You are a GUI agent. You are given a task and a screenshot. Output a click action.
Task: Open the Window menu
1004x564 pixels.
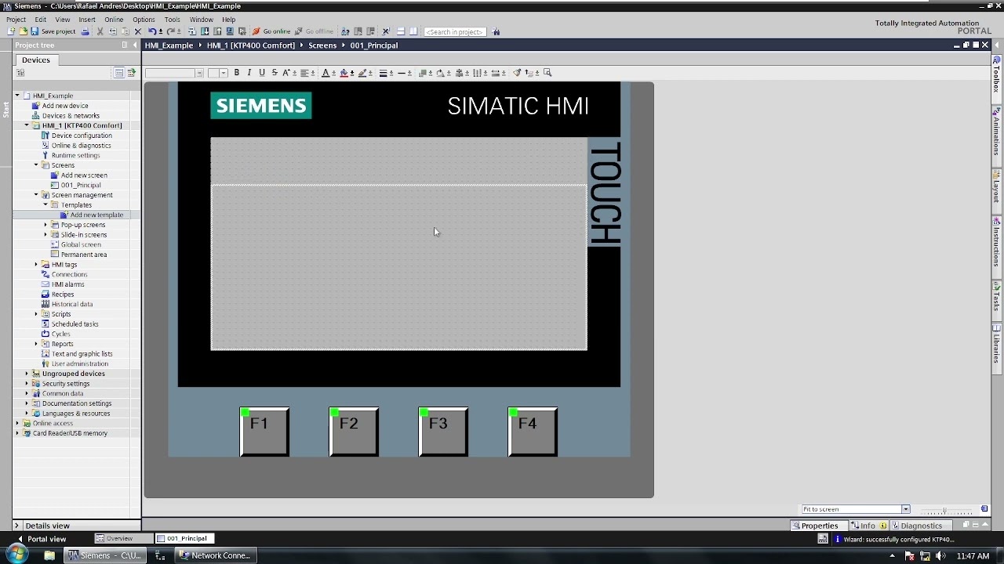[201, 20]
